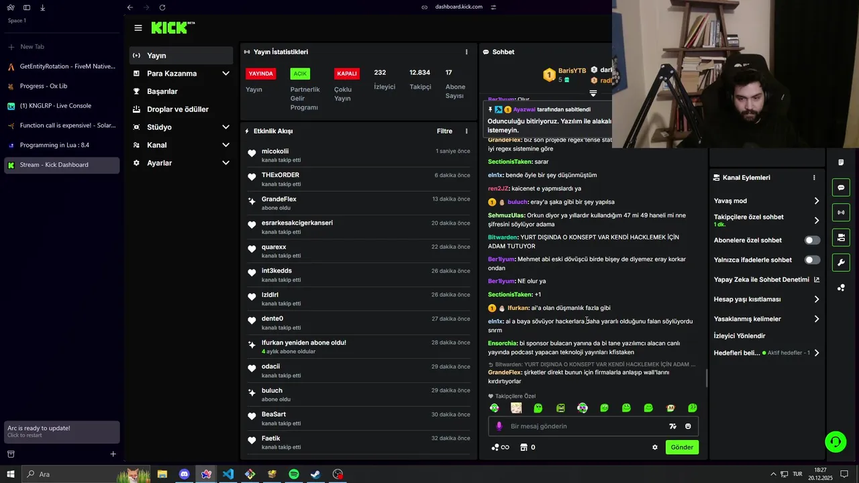Viewport: 859px width, 483px height.
Task: Toggle Yalnızca ifadelerle sohbet switch
Action: [812, 260]
